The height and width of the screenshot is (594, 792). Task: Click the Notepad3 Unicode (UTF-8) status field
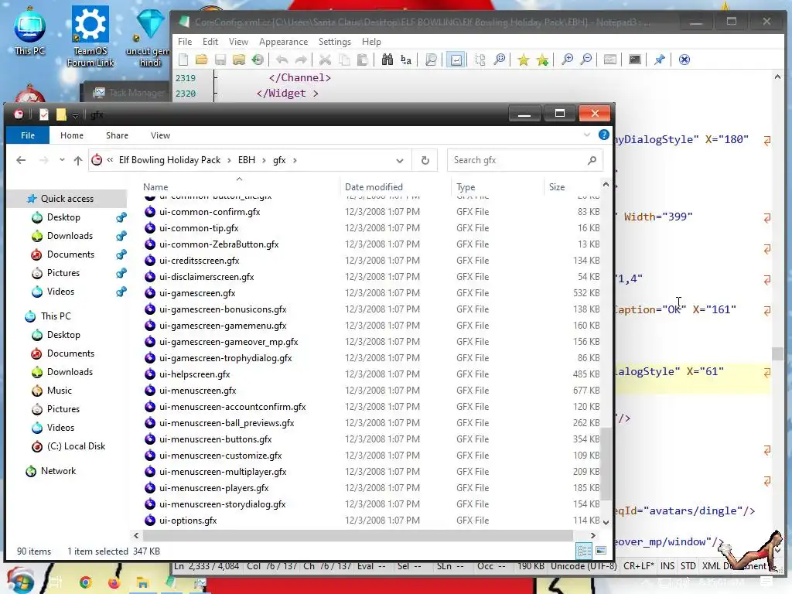[583, 566]
